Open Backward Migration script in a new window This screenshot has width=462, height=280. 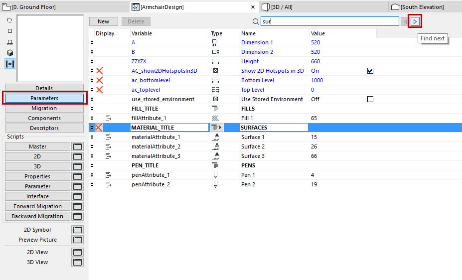[x=77, y=216]
